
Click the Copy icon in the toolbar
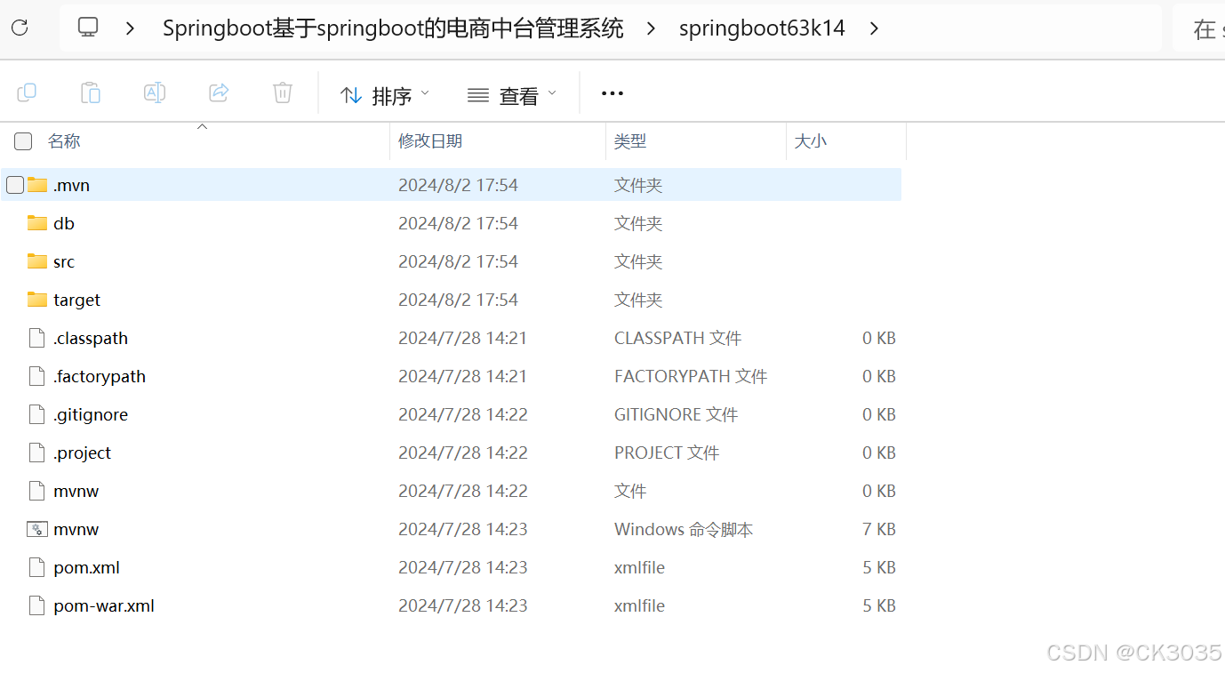point(27,92)
